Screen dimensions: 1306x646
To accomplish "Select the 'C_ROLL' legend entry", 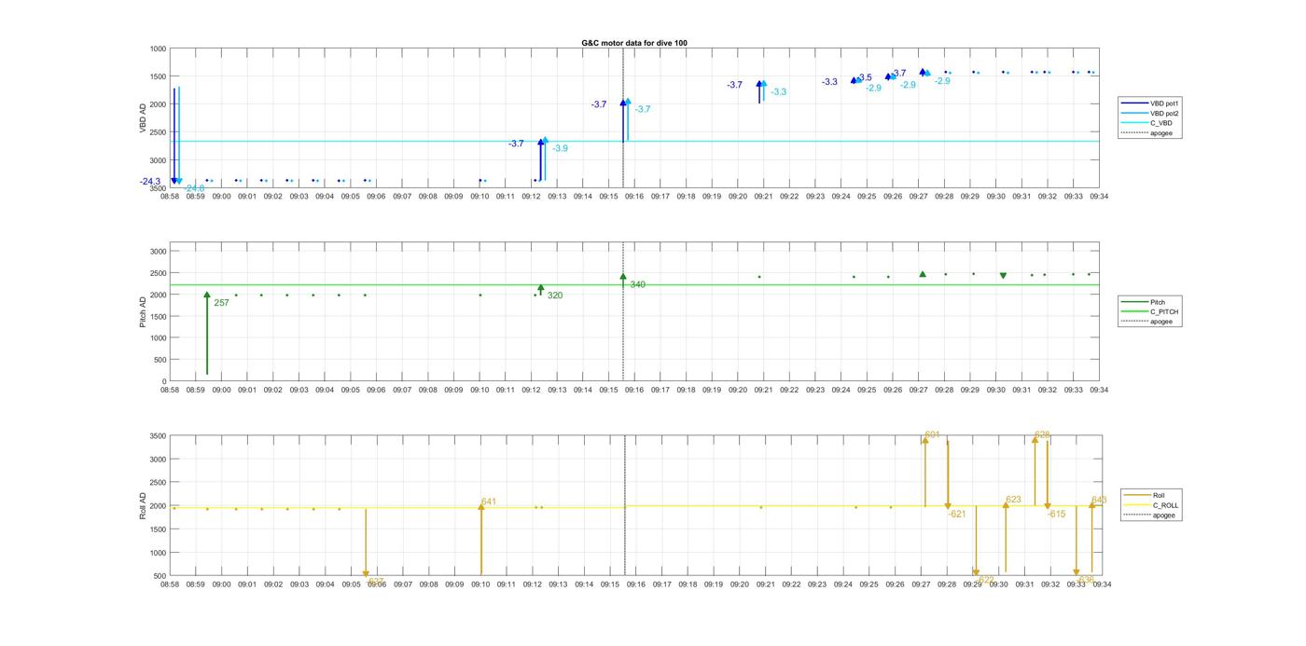I will [1151, 505].
